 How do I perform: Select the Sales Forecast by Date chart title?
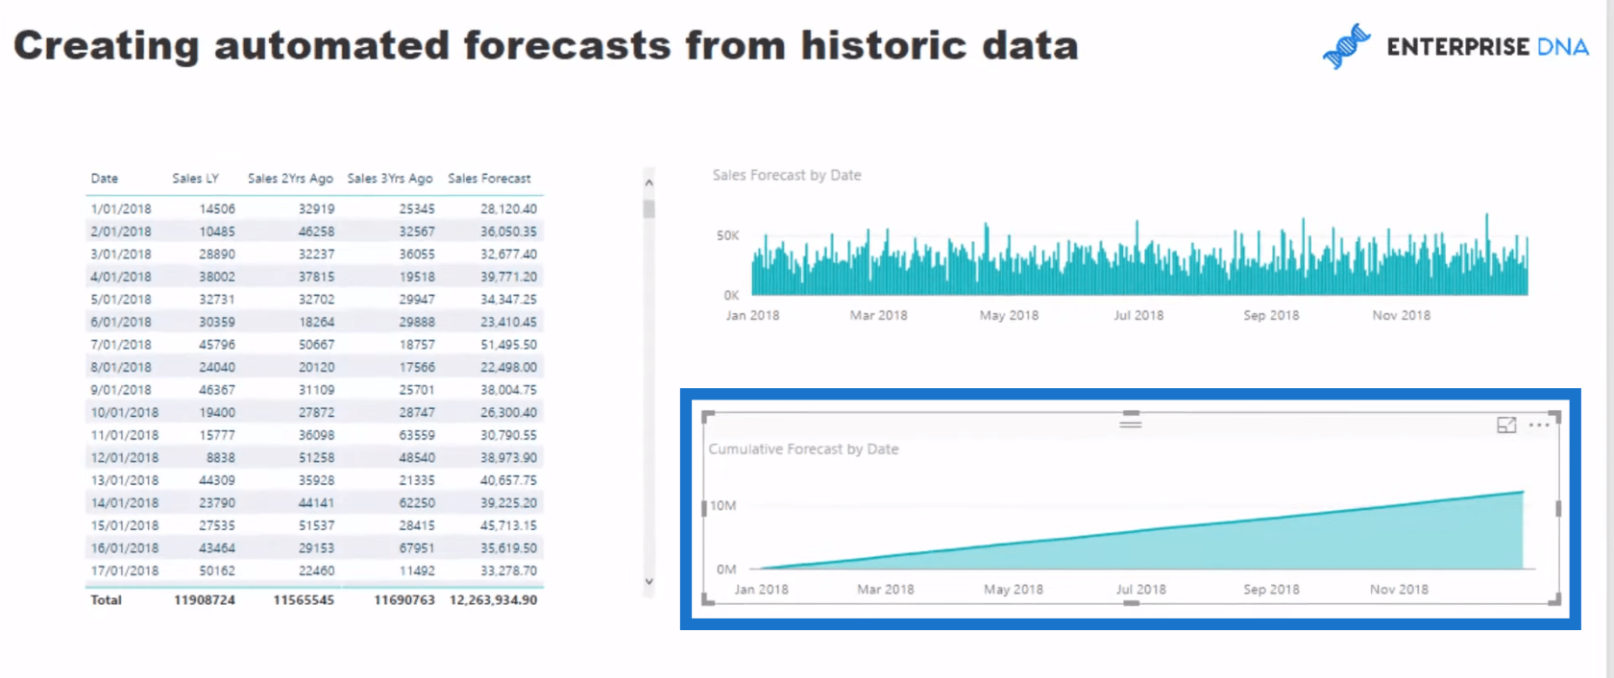tap(787, 175)
